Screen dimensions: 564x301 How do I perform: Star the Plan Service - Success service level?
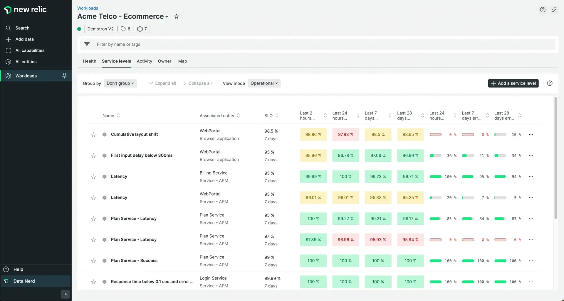pos(93,261)
